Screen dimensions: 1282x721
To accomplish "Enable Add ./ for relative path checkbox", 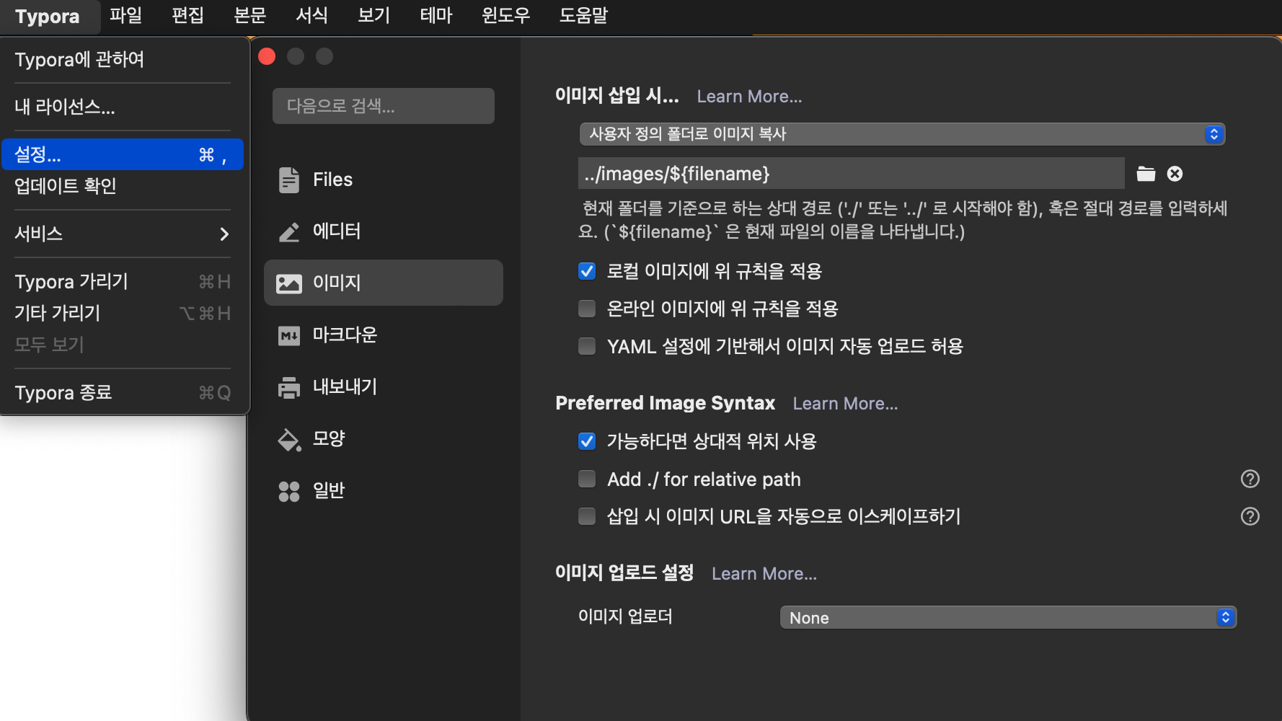I will click(x=587, y=479).
